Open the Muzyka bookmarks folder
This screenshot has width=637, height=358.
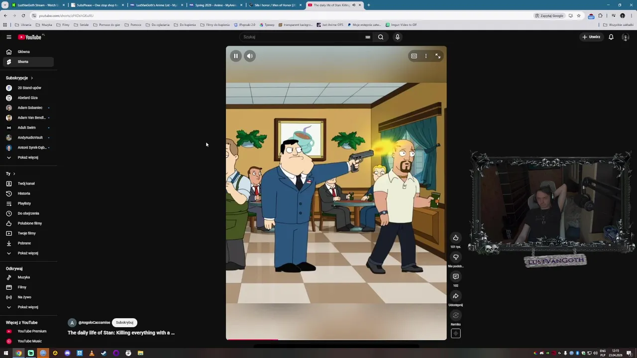click(x=44, y=25)
